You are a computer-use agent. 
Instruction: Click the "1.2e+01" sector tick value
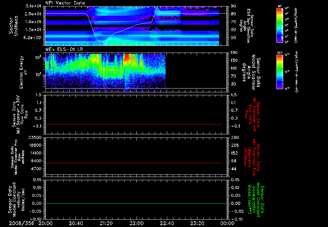click(33, 30)
